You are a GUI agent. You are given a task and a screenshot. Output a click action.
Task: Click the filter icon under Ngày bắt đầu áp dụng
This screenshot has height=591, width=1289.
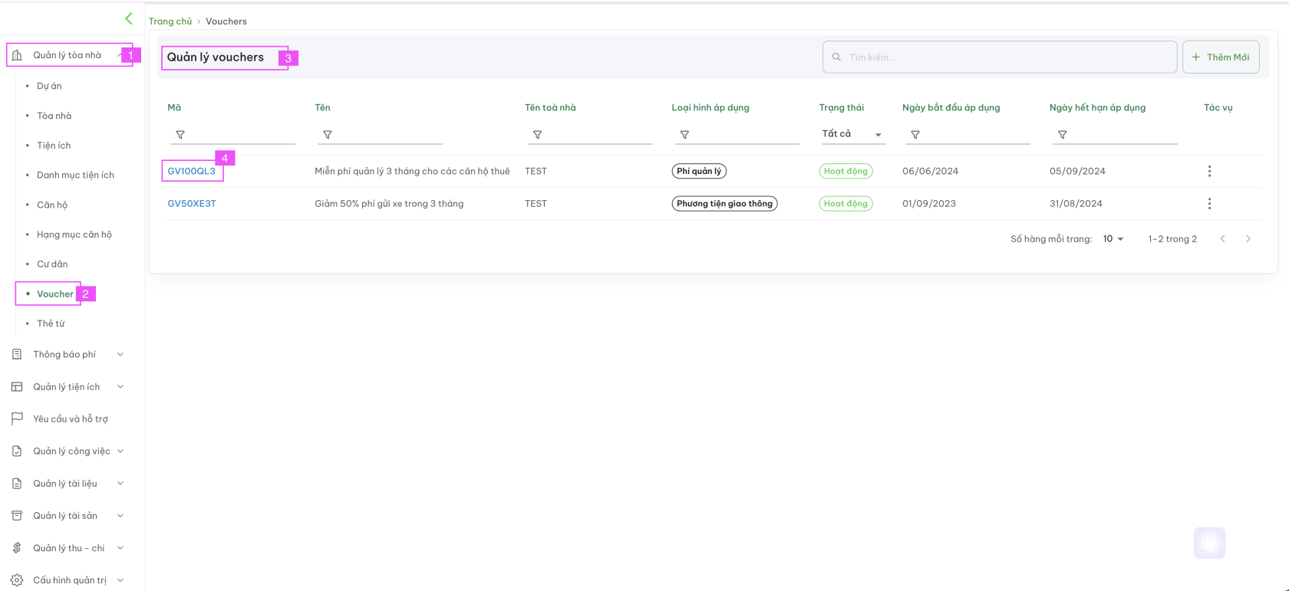[x=915, y=135]
